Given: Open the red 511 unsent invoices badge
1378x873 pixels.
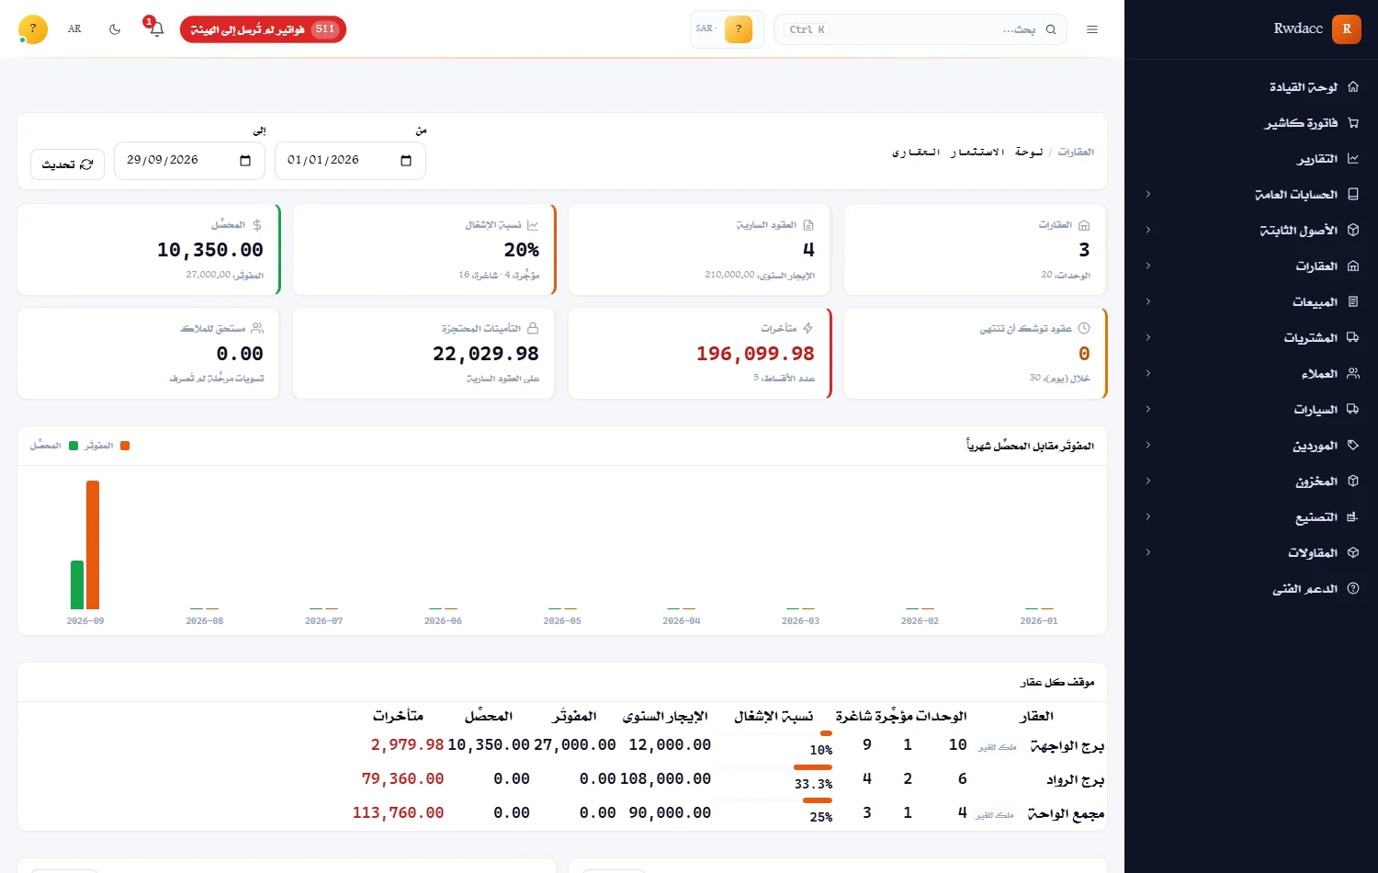Looking at the screenshot, I should click(x=263, y=29).
